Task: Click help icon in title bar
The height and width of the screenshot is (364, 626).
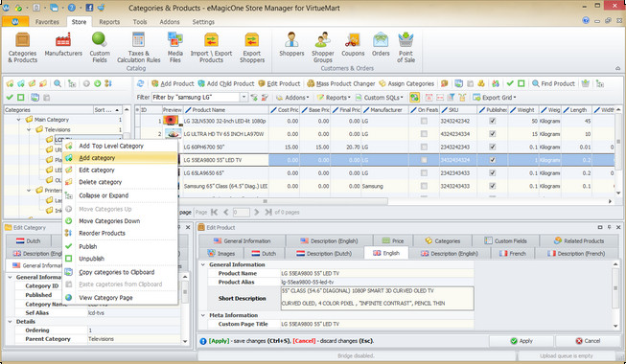Action: click(72, 8)
